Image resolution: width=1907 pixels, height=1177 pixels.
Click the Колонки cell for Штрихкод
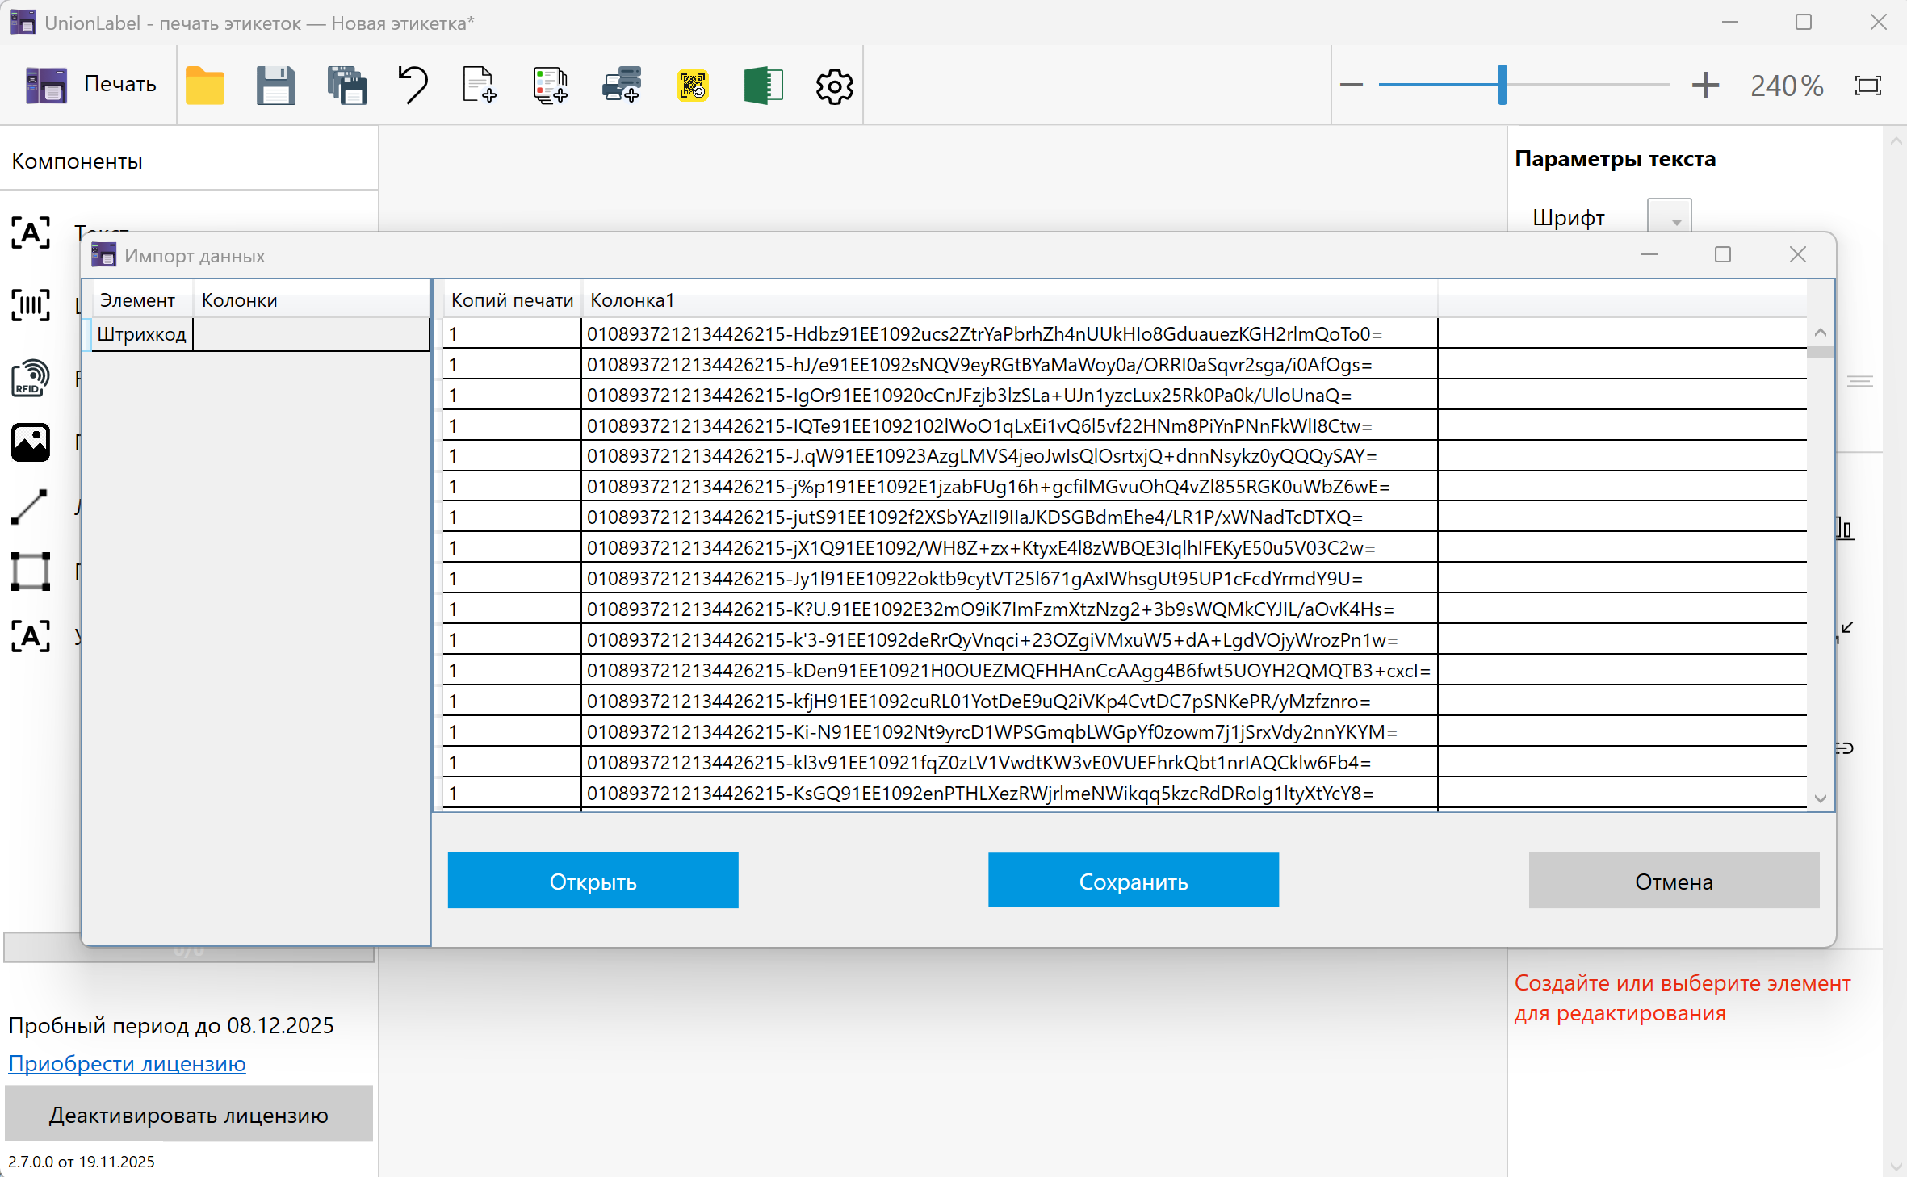point(311,334)
